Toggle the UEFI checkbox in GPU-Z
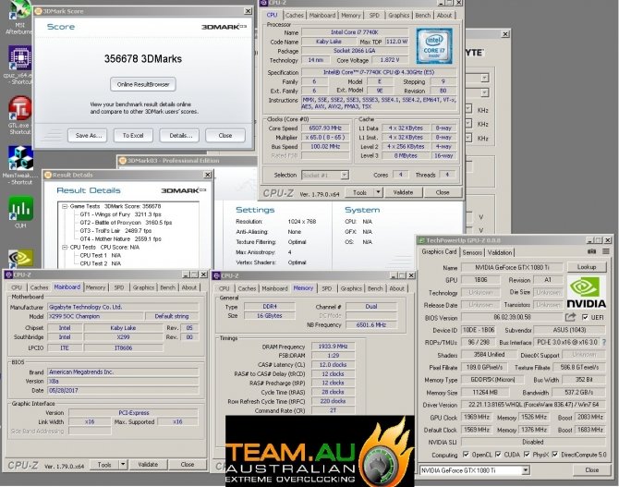The image size is (619, 487). (585, 317)
